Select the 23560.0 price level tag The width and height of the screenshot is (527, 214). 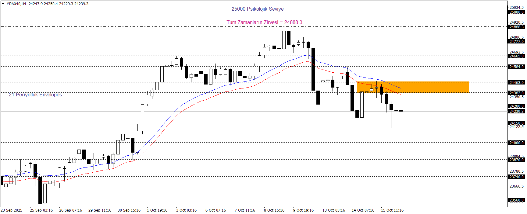517,200
